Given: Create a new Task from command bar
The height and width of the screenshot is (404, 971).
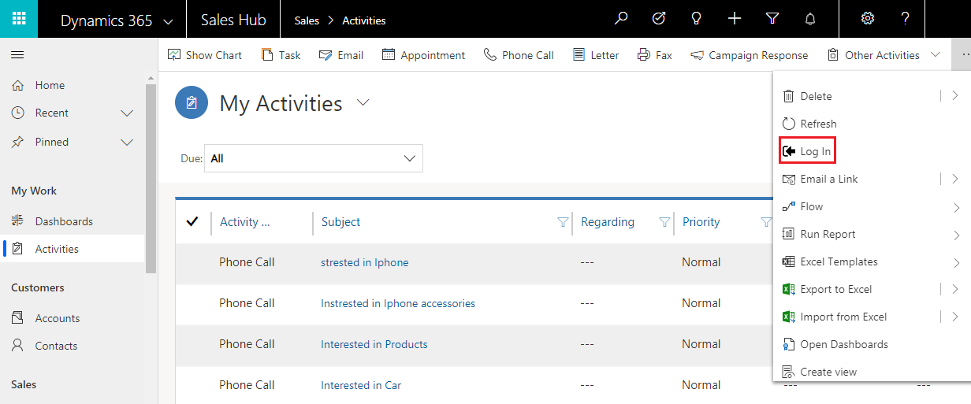Looking at the screenshot, I should [281, 55].
